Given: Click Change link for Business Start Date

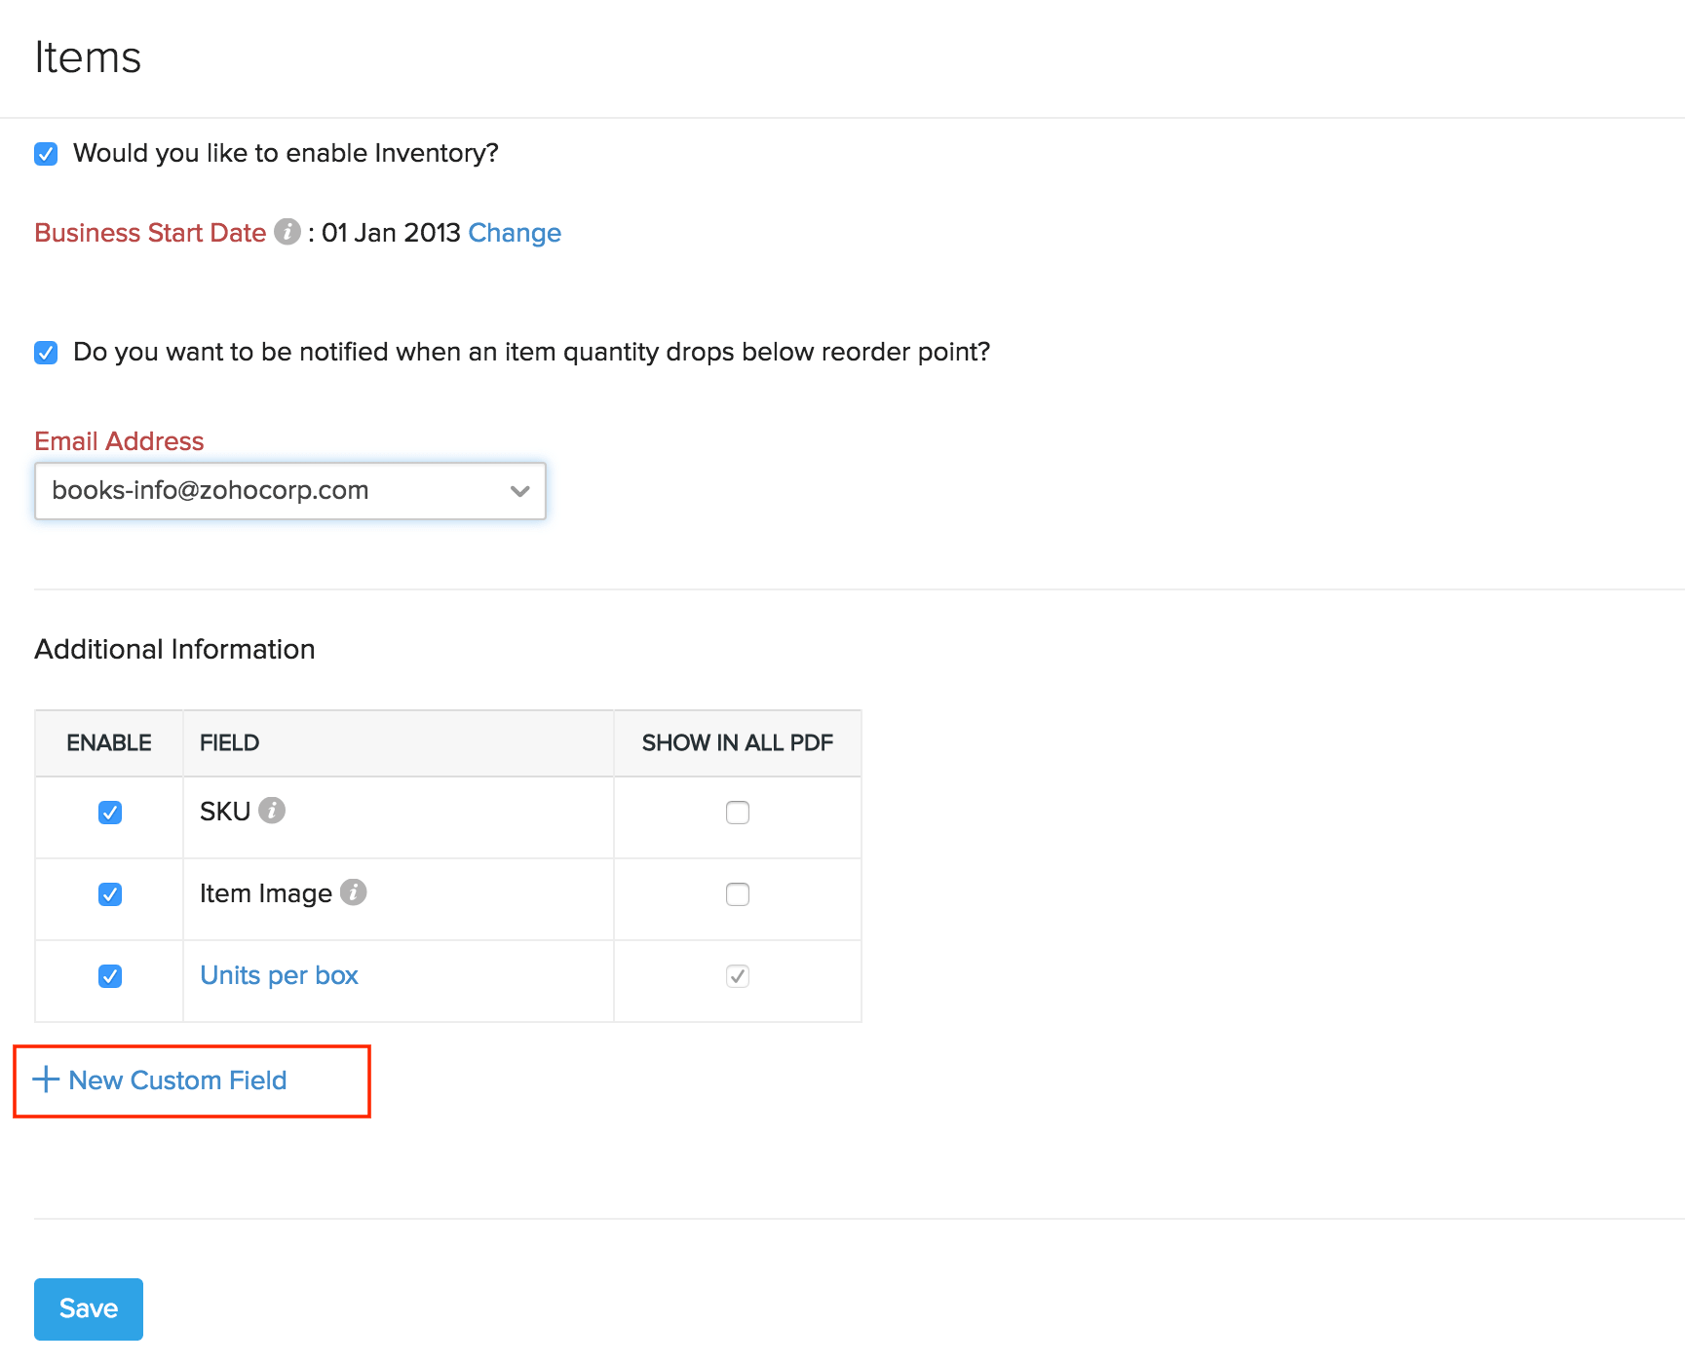Looking at the screenshot, I should (515, 233).
